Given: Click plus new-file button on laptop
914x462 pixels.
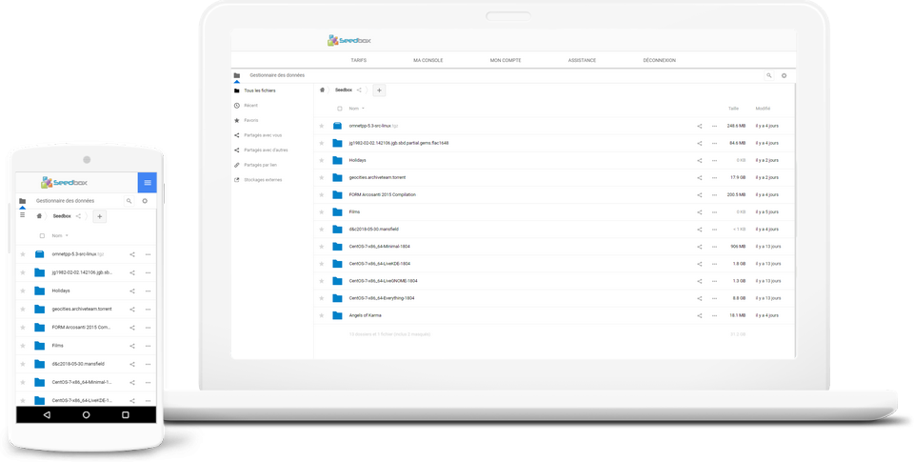Looking at the screenshot, I should 379,90.
